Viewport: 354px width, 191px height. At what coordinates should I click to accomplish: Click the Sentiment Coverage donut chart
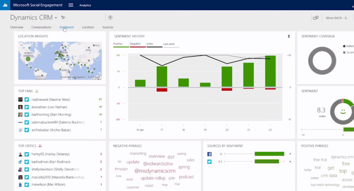click(x=322, y=61)
